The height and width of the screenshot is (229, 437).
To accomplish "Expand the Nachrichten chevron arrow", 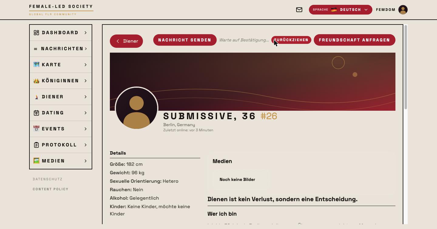I will click(x=86, y=49).
